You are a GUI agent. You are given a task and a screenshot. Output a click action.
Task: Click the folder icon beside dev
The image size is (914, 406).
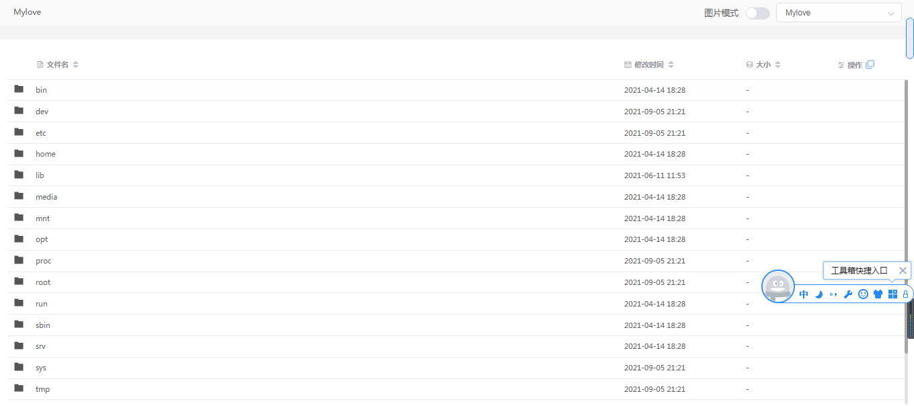click(19, 110)
